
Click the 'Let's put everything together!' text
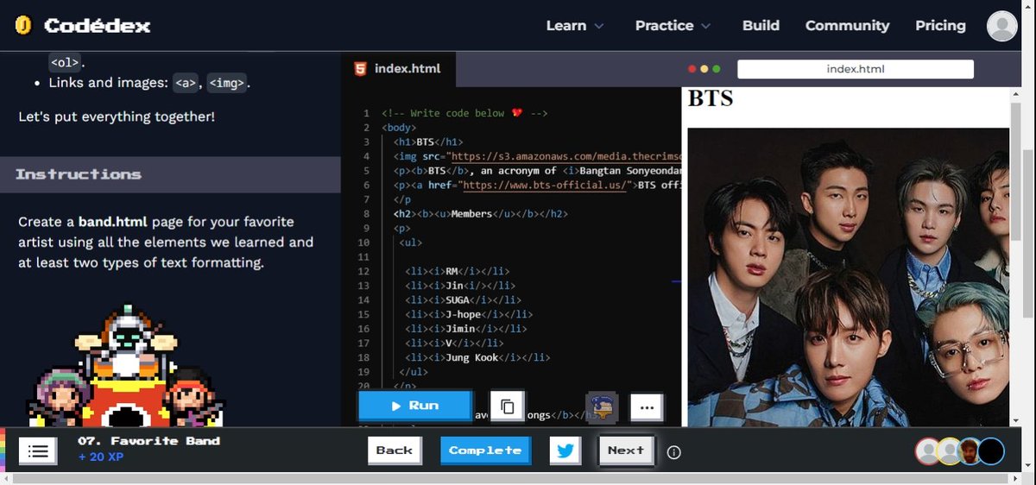click(x=117, y=117)
